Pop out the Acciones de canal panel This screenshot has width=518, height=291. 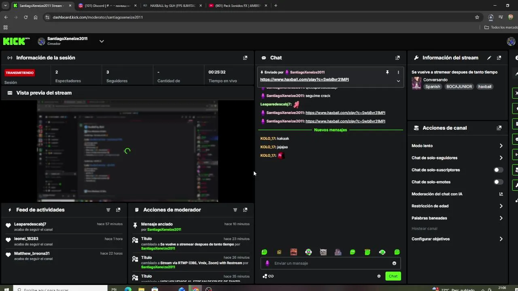pos(499,128)
